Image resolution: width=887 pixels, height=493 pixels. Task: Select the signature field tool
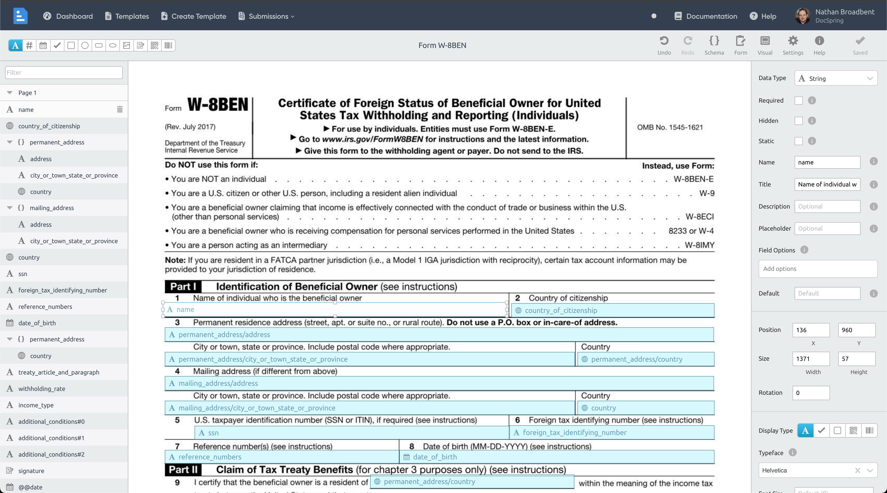140,45
